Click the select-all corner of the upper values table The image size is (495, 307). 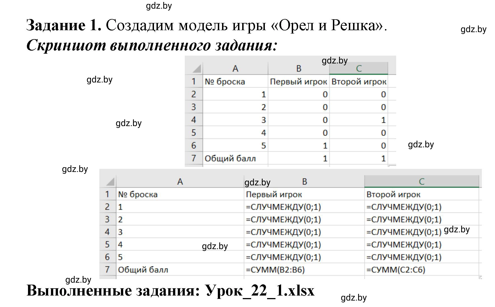pyautogui.click(x=194, y=68)
